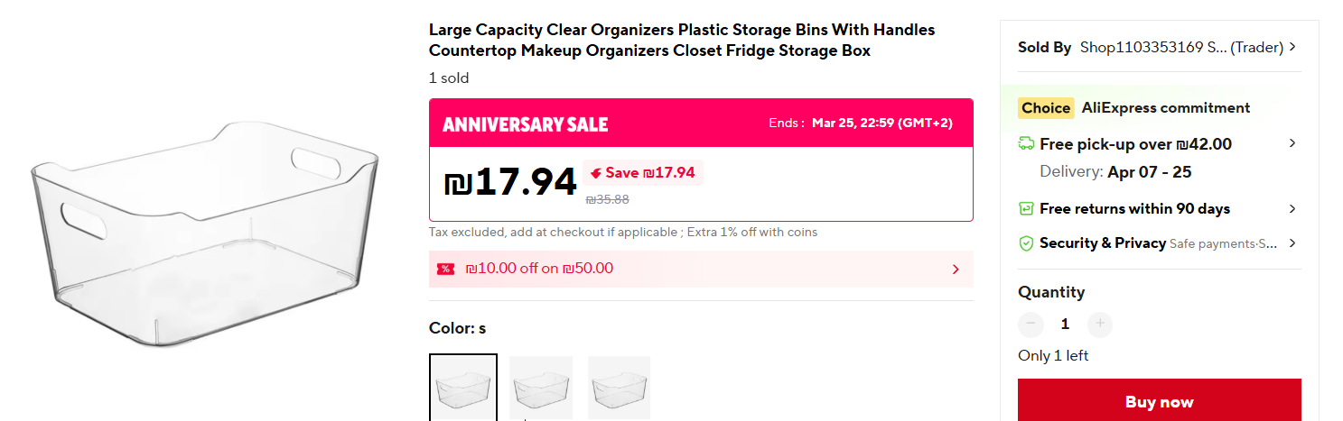The width and height of the screenshot is (1343, 421).
Task: Click the free returns box icon
Action: pyautogui.click(x=1026, y=209)
